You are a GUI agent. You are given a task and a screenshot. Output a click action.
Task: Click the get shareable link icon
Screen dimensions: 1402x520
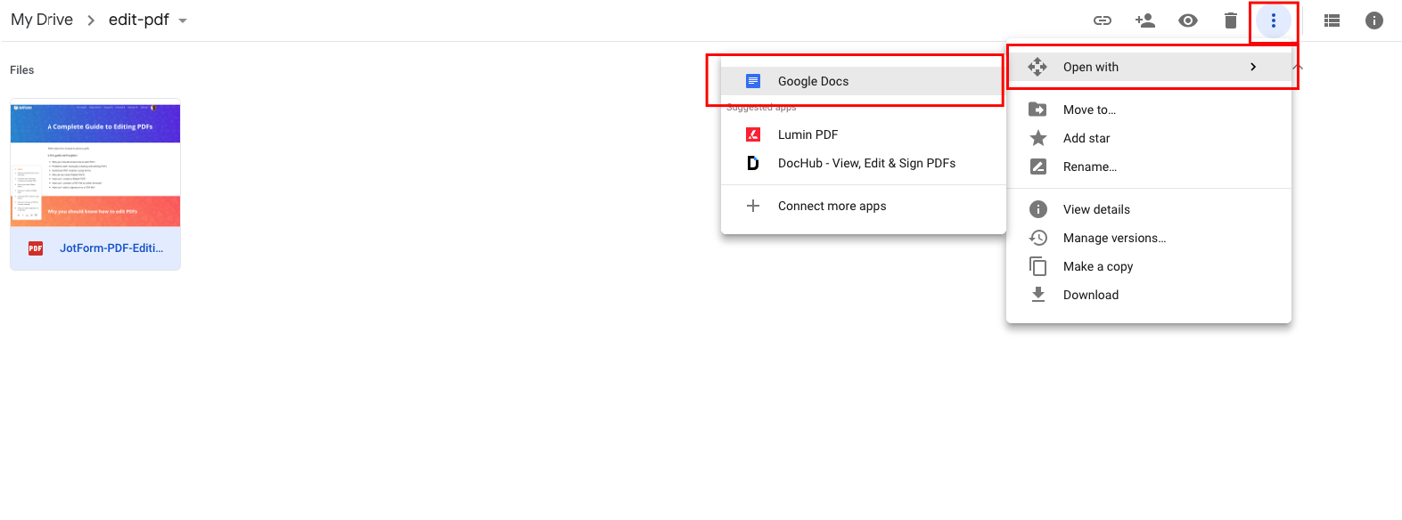tap(1103, 20)
